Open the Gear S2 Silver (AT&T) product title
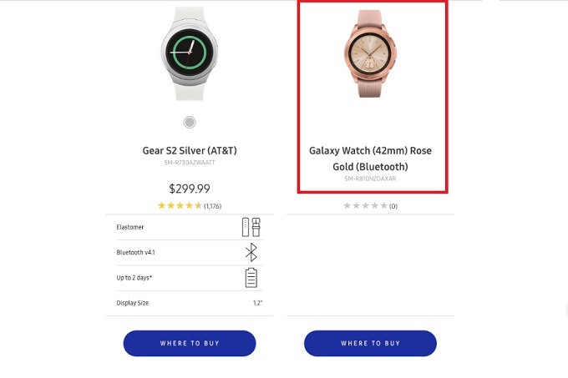The width and height of the screenshot is (568, 378). tap(190, 150)
